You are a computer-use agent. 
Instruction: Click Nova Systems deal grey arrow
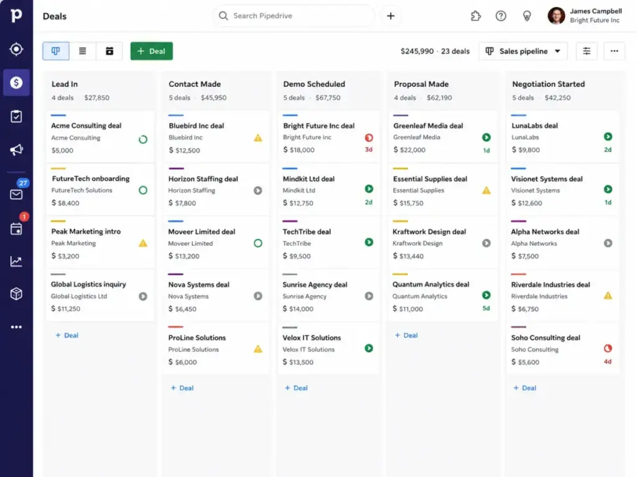(x=258, y=296)
